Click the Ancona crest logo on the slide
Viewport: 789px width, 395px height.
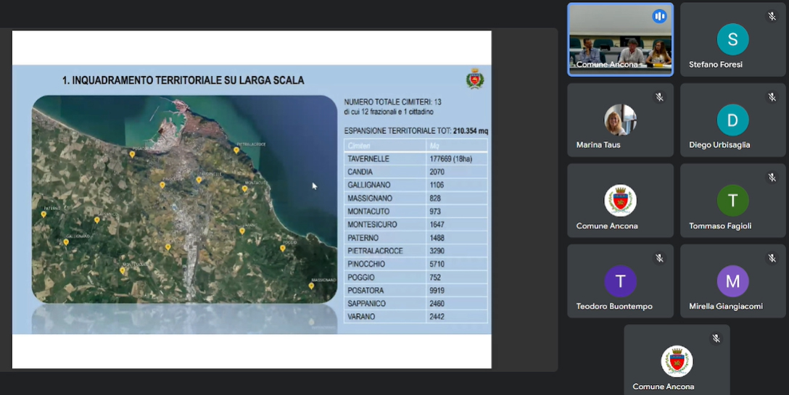[475, 79]
